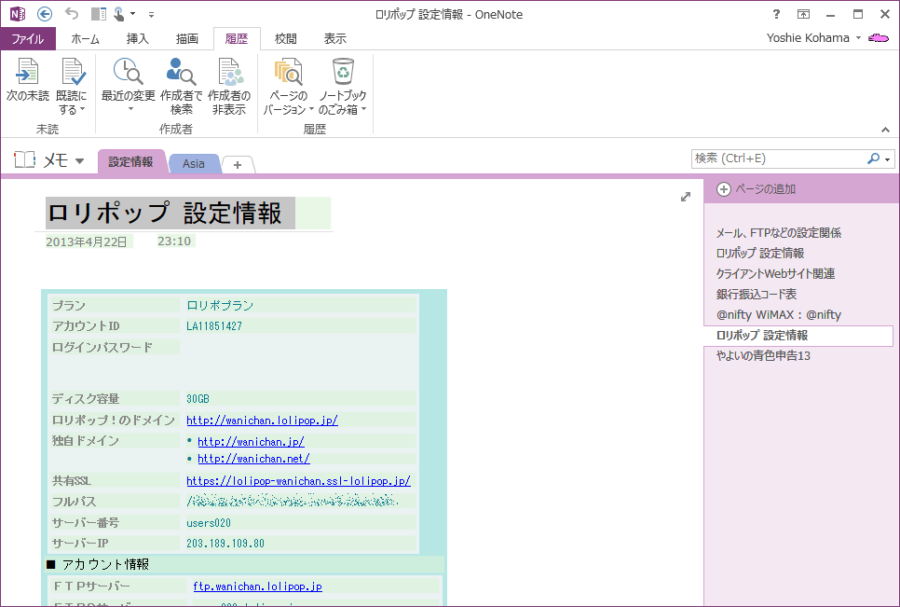The width and height of the screenshot is (900, 607).
Task: Open the highlighted ロリポップ 設定情報 page
Action: 798,336
